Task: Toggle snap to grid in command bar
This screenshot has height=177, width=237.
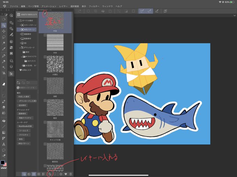Action: 157,11
